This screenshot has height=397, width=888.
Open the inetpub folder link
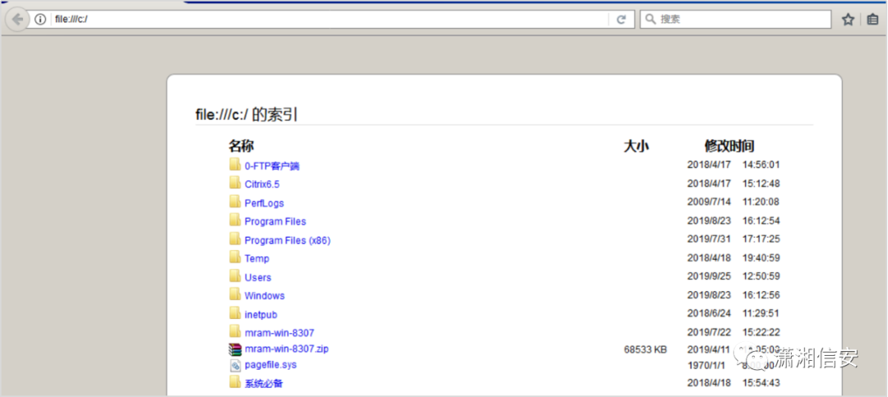pos(261,314)
